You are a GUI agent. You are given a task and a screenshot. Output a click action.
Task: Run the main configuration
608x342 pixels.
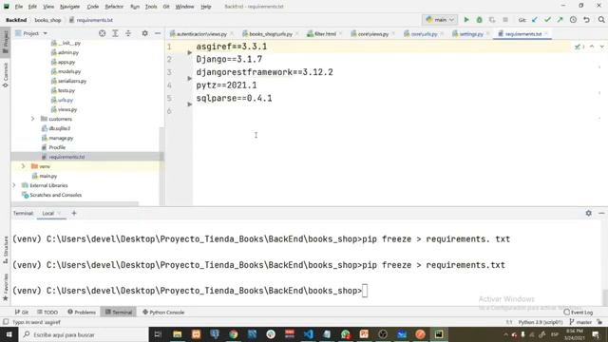[466, 20]
